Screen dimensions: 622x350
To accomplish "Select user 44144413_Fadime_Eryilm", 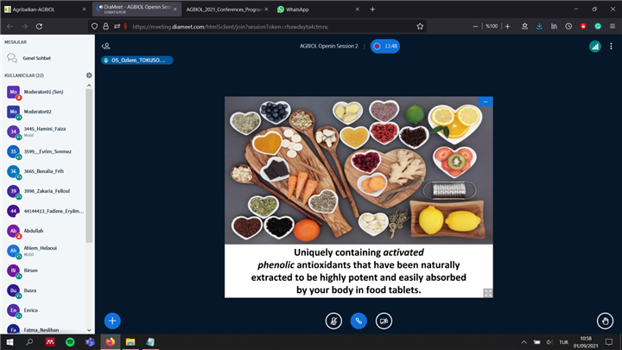I will click(45, 211).
